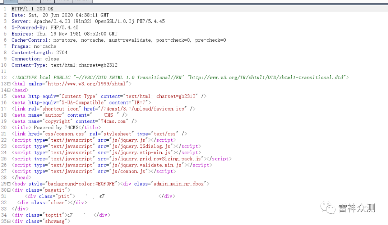Click the '2704' content length value

tap(62, 52)
